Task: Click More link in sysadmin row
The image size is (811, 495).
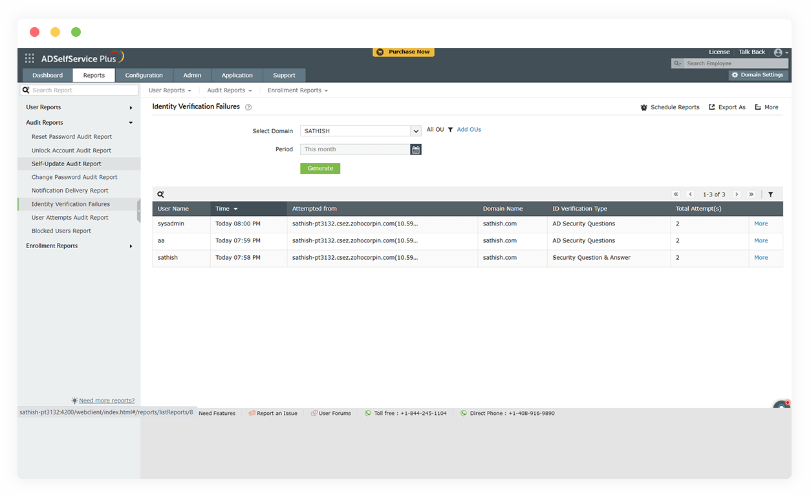Action: [761, 224]
